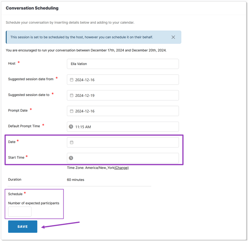Dismiss the blue info banner with the X
This screenshot has height=241, width=249.
(x=173, y=37)
